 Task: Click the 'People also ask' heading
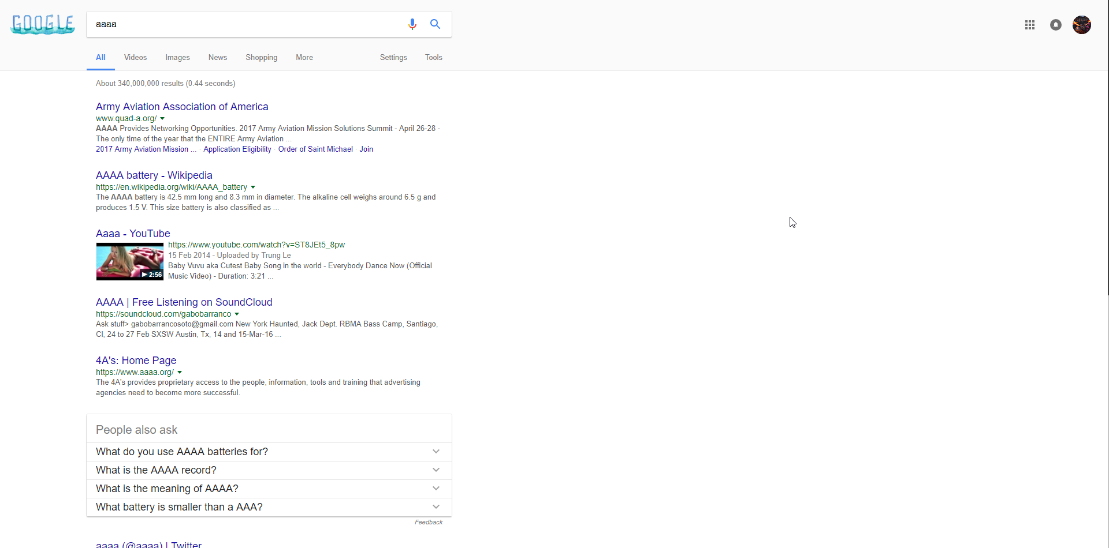[x=137, y=430]
